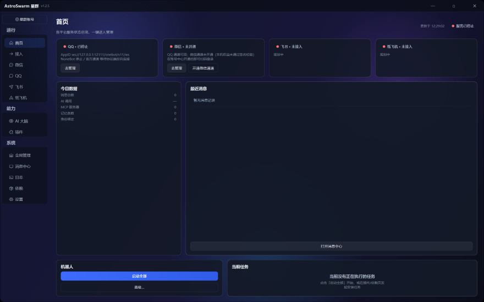This screenshot has height=302, width=484.
Task: Click the 飞书 · 未接入 card title
Action: click(291, 47)
